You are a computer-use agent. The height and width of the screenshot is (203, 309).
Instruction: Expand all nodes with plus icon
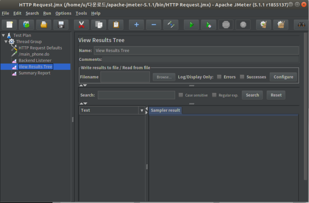[136, 25]
